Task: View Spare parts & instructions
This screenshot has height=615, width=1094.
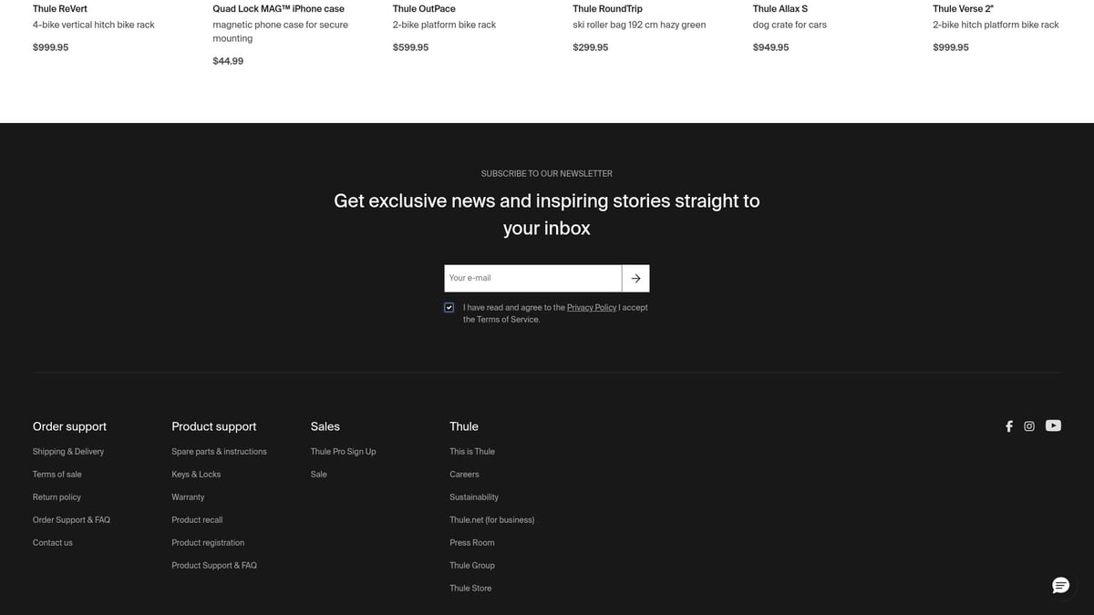Action: pyautogui.click(x=219, y=452)
